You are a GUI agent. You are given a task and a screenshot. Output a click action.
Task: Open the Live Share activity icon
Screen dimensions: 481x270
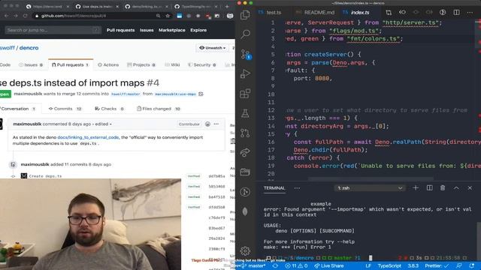pos(245,152)
